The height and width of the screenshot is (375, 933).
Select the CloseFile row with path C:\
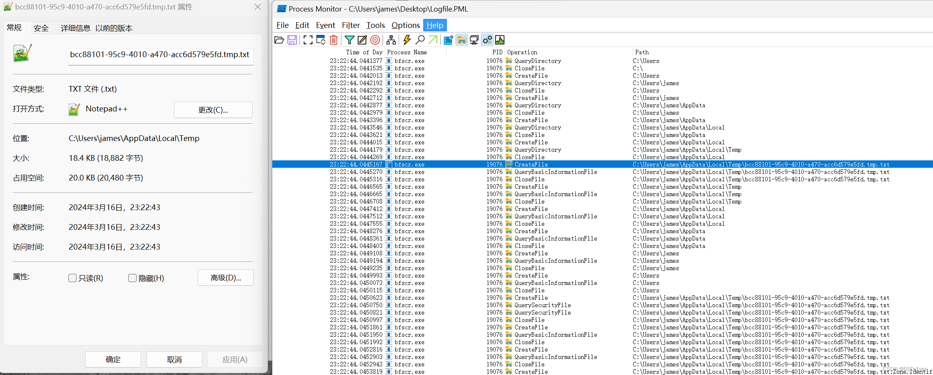[x=603, y=68]
